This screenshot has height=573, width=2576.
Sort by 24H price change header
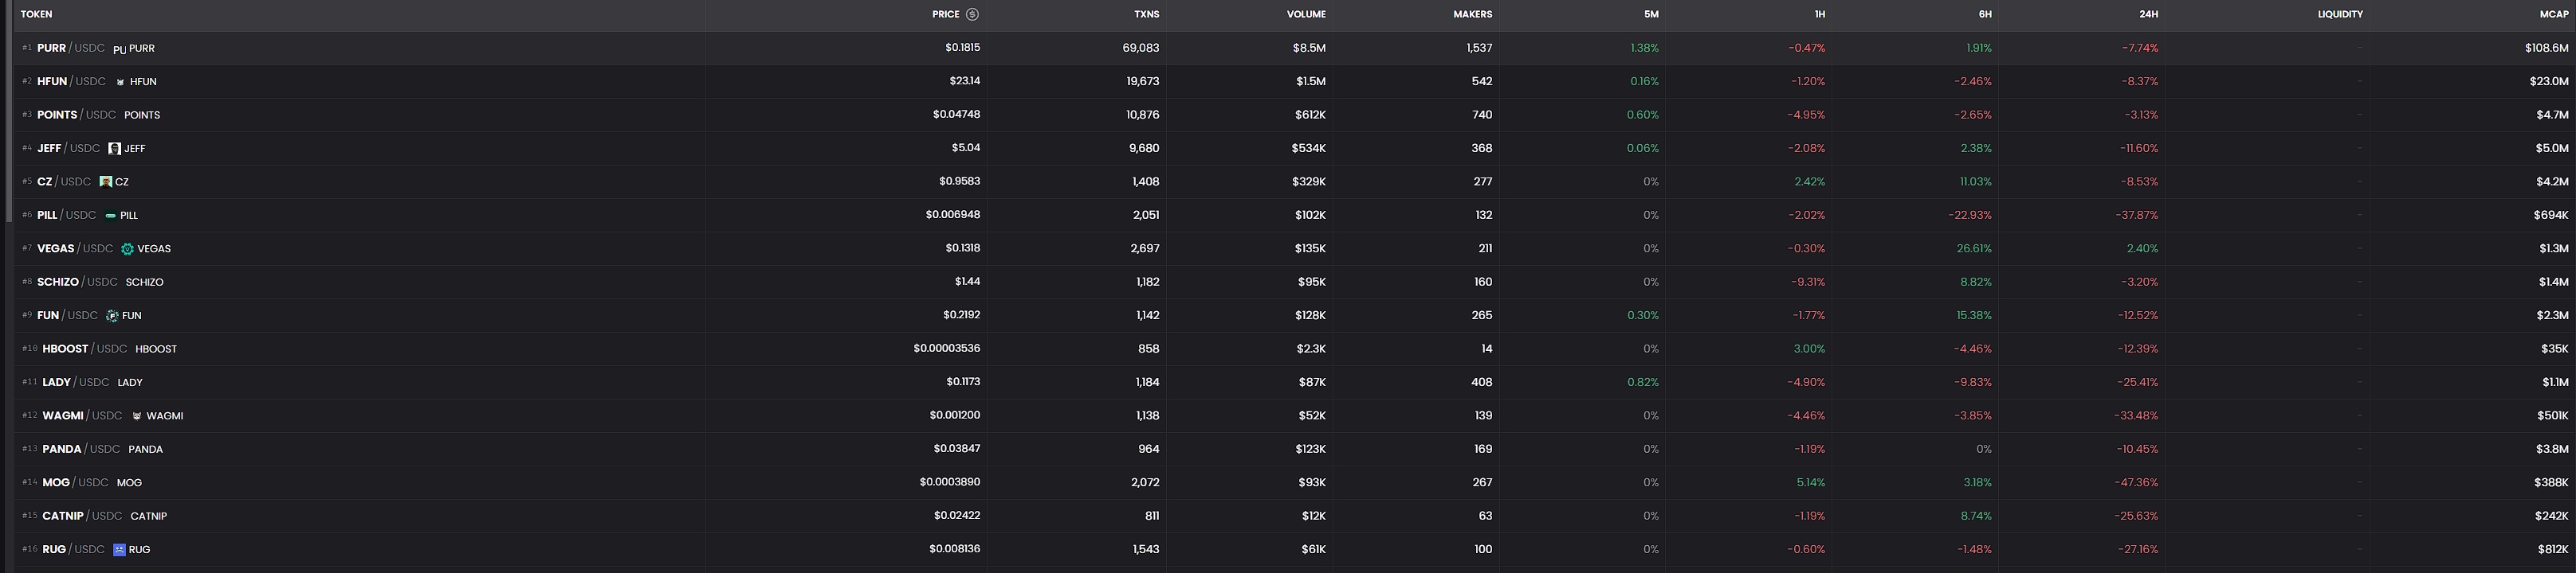2148,14
